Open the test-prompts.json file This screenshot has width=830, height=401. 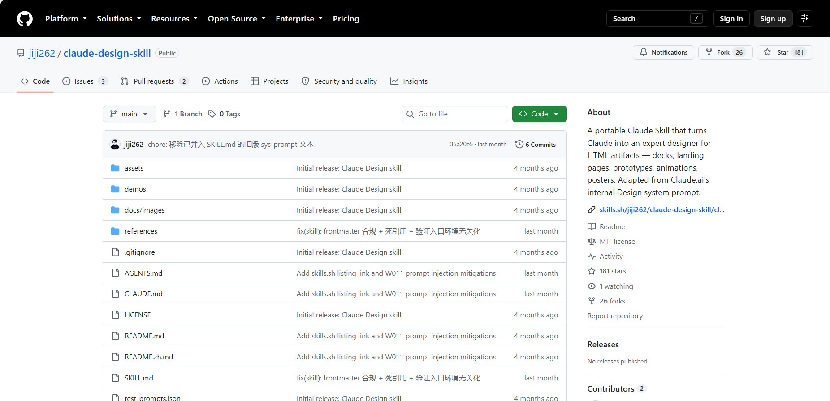[x=152, y=398]
